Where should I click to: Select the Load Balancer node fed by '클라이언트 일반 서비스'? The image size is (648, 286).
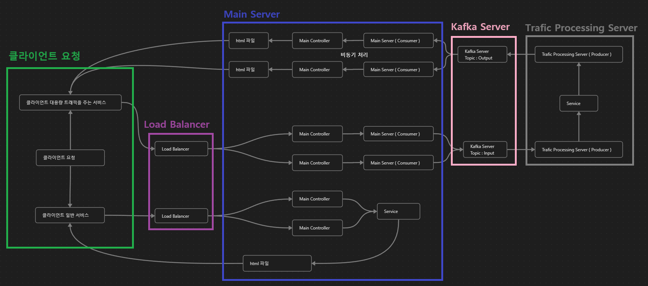pos(181,216)
